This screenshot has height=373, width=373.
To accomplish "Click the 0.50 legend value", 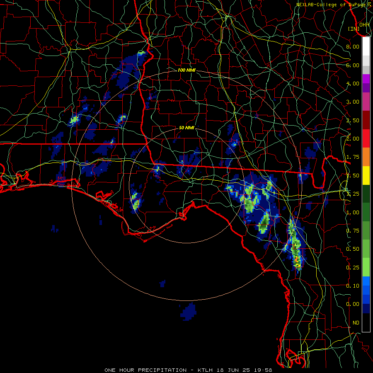I will tap(353, 249).
